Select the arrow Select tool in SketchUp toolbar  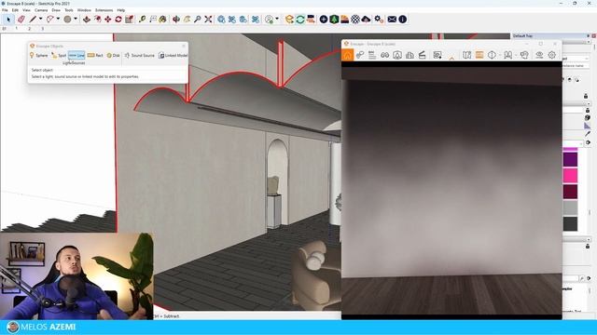8,19
